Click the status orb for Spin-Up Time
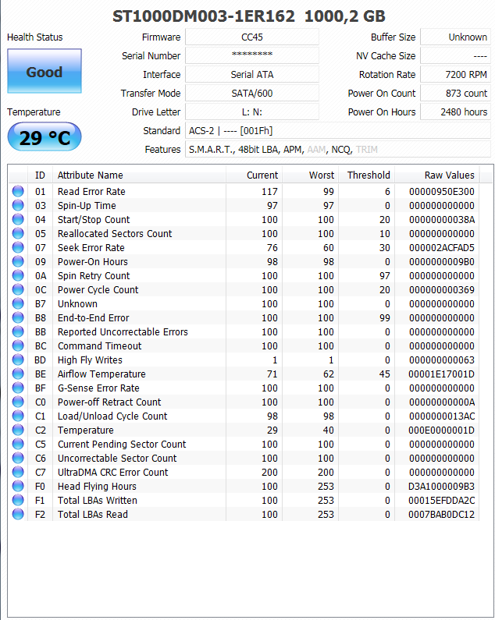The height and width of the screenshot is (620, 495). tap(18, 205)
